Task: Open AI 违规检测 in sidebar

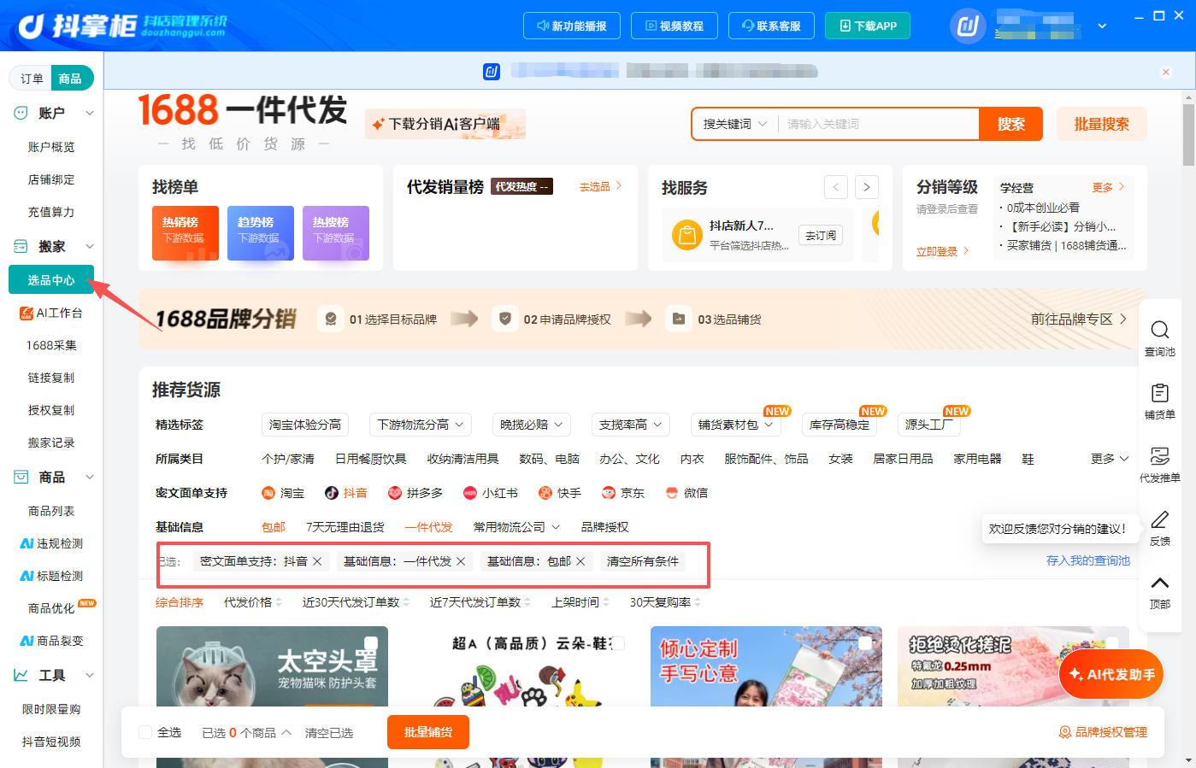Action: tap(51, 543)
